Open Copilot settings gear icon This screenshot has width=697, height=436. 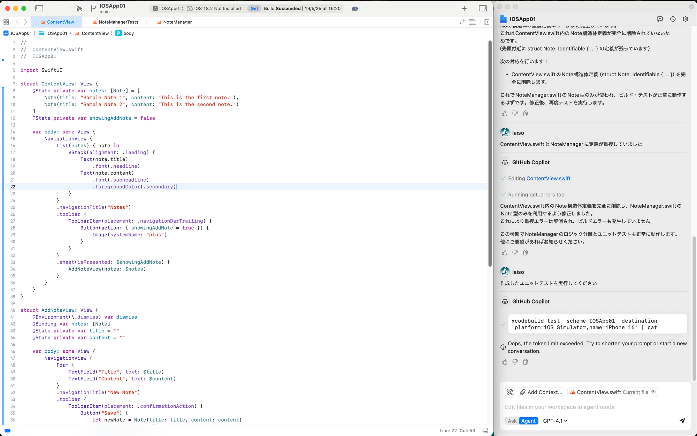[x=685, y=19]
